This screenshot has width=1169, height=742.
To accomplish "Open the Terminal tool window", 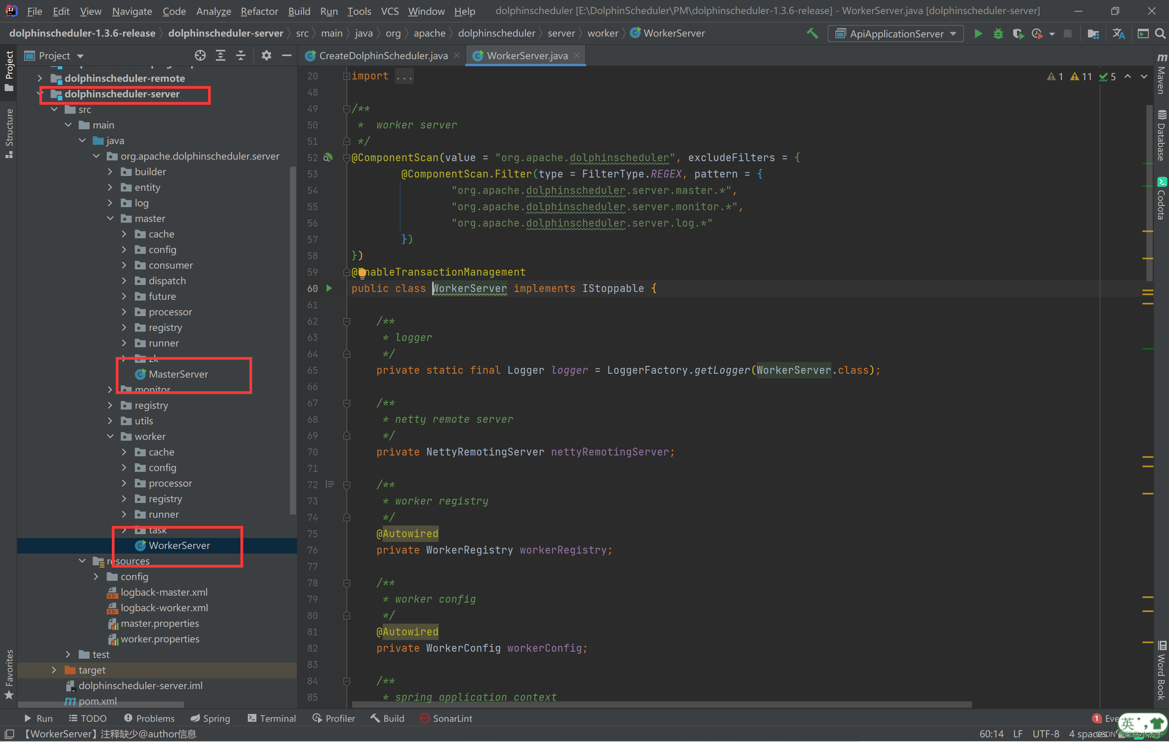I will (272, 718).
